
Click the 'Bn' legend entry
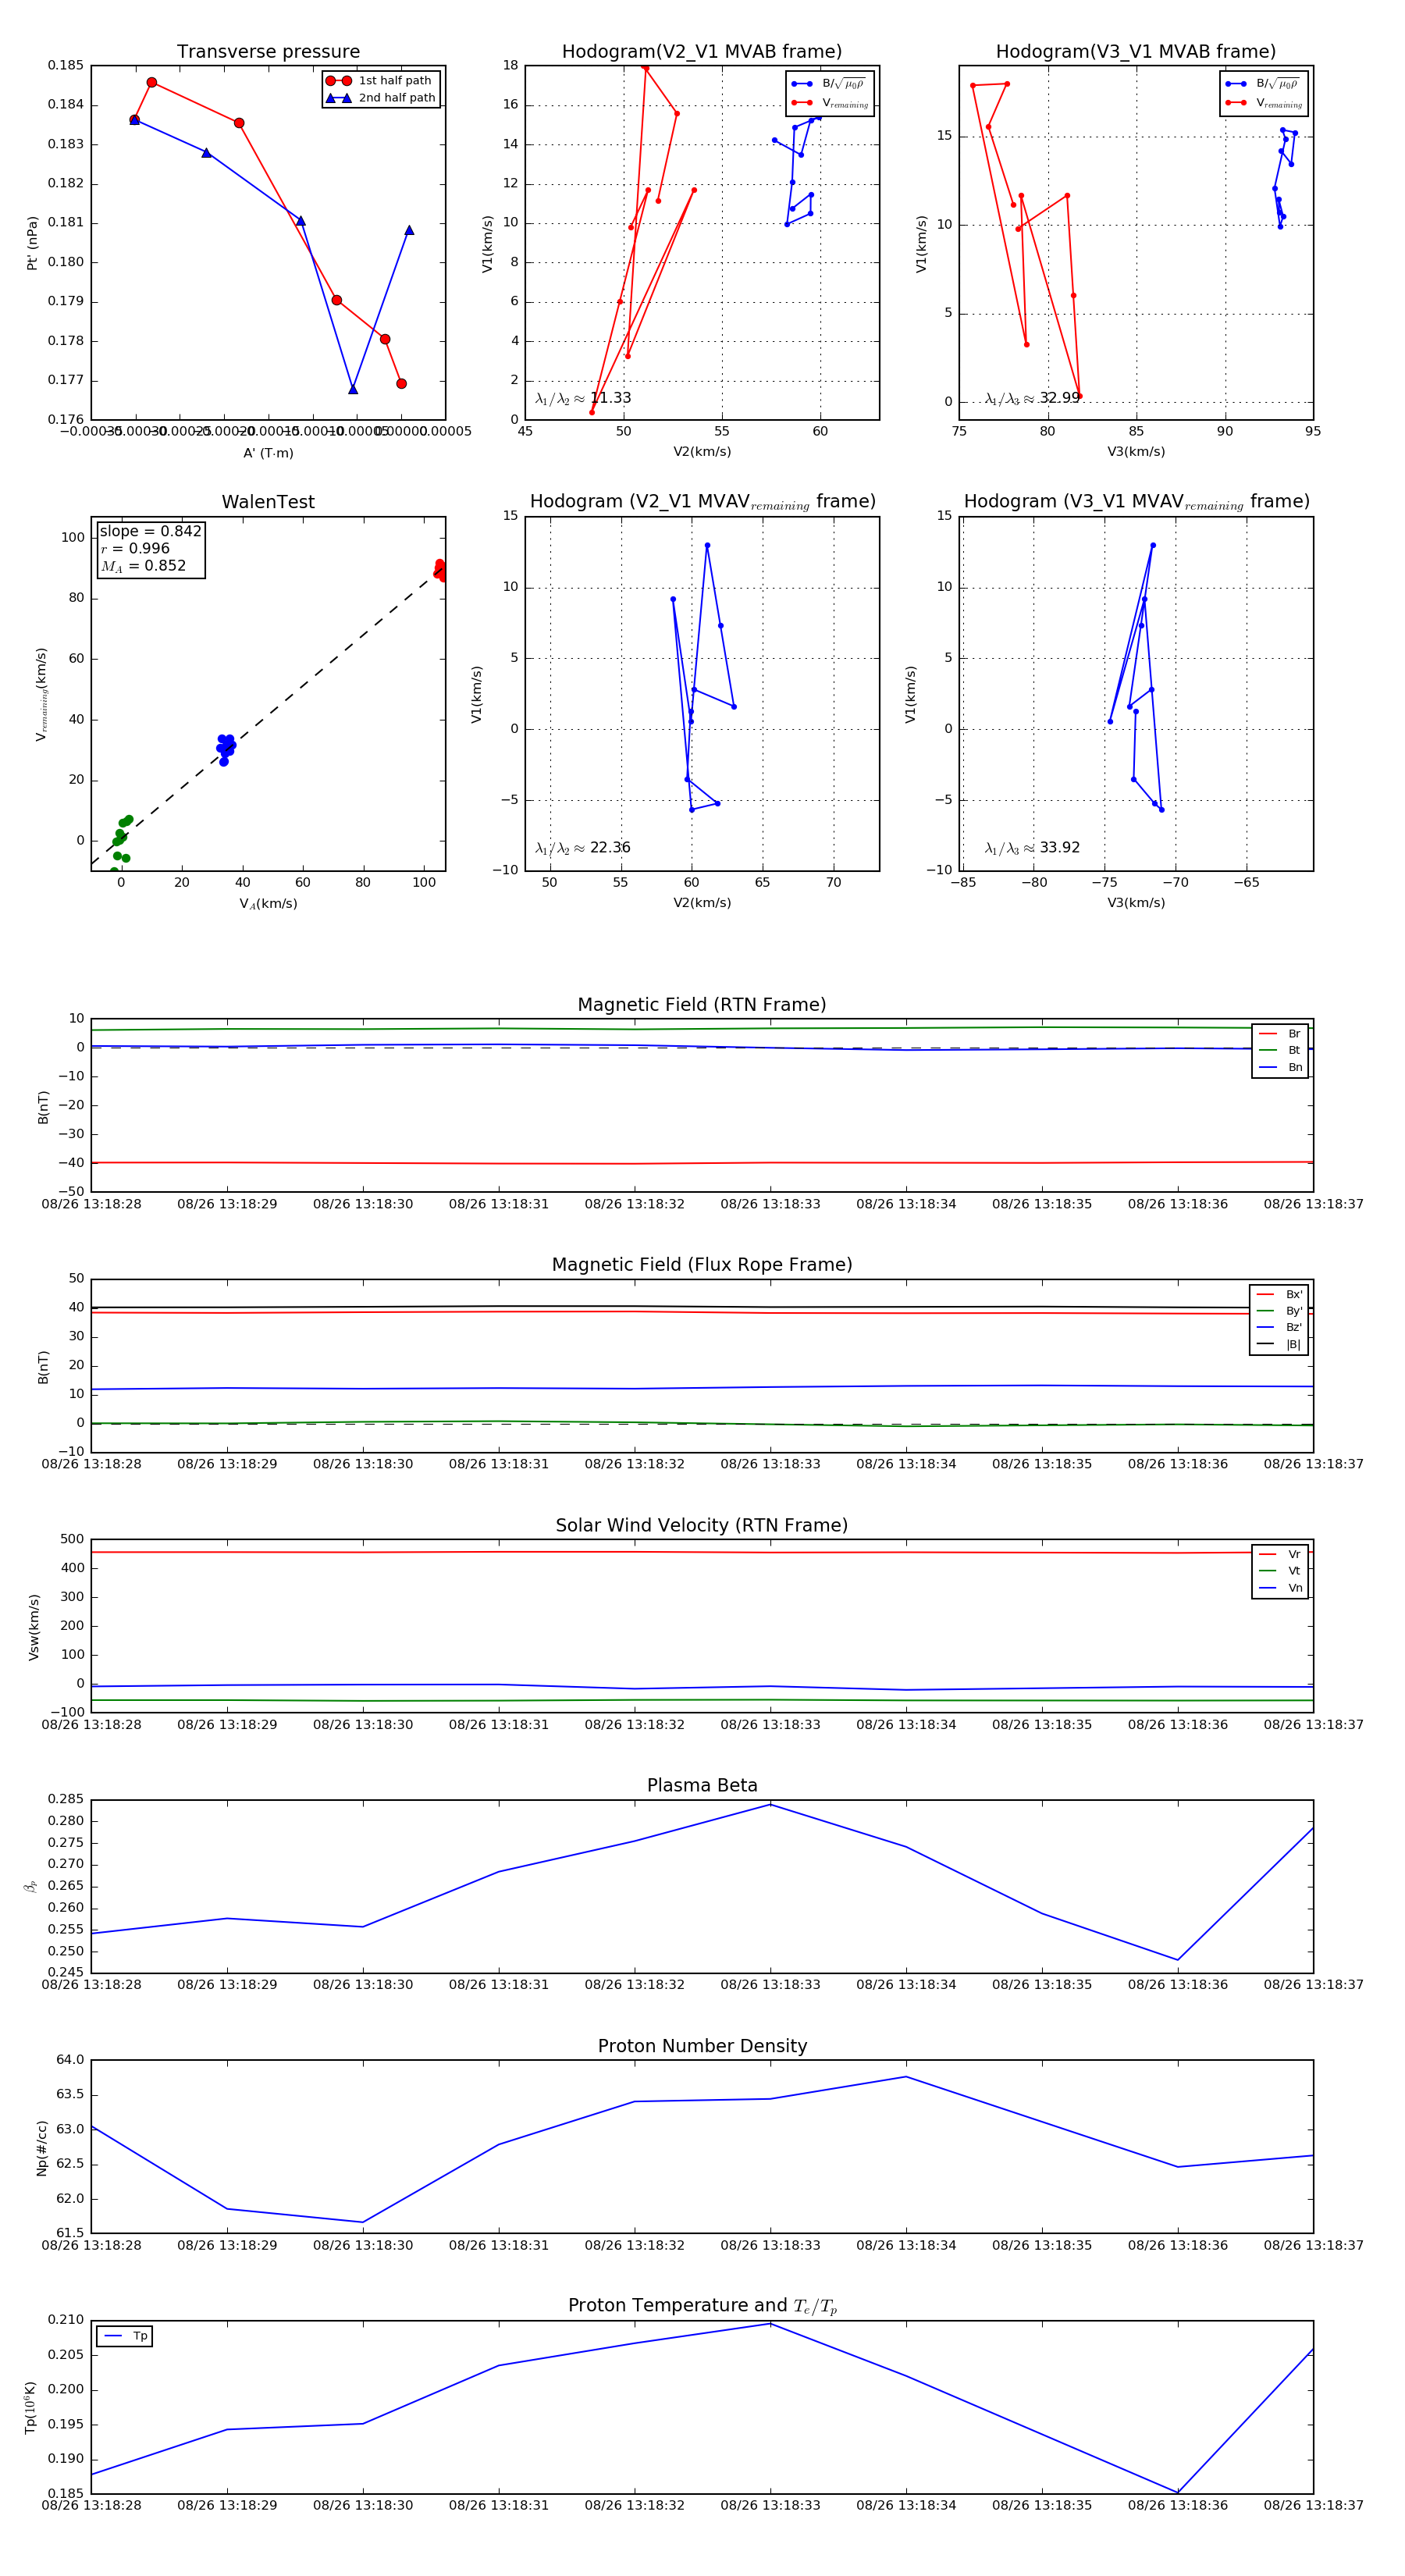tap(1280, 1068)
